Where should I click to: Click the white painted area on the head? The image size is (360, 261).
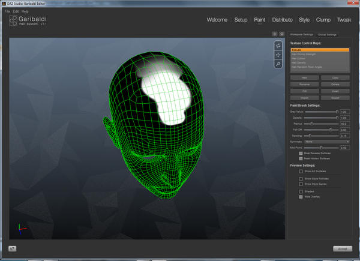click(167, 97)
